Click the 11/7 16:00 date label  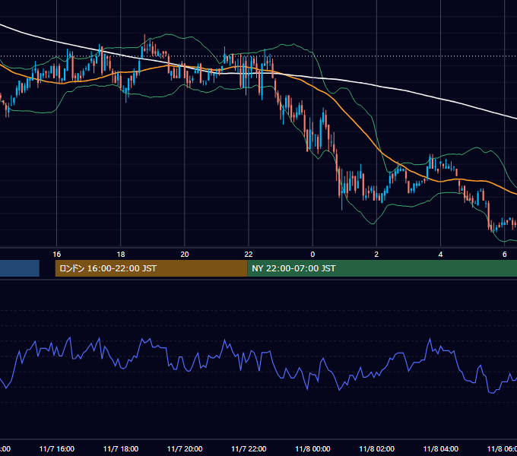(x=57, y=448)
